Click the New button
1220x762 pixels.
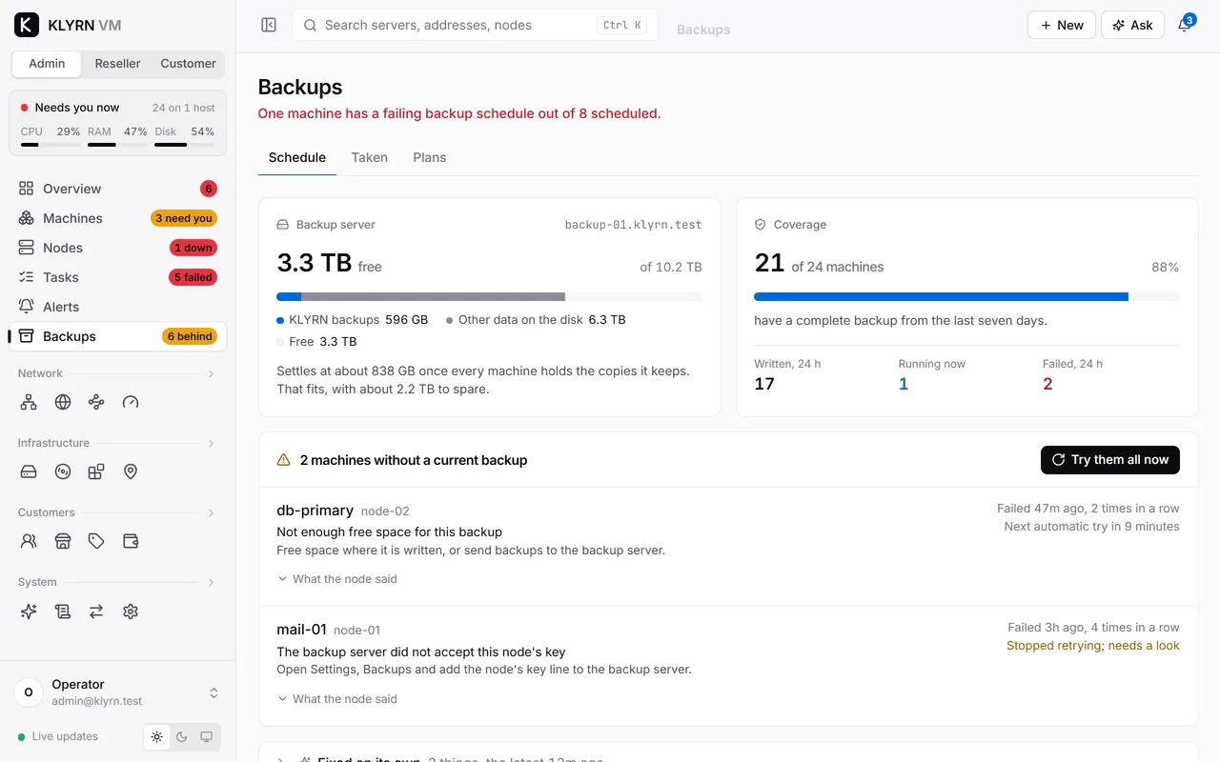pos(1061,26)
